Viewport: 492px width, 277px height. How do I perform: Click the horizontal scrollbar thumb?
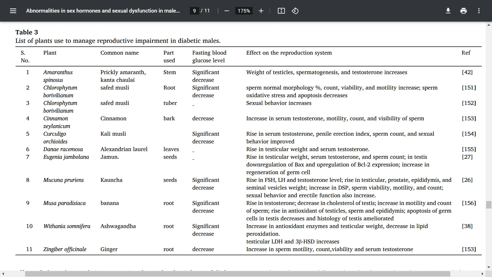[238, 274]
